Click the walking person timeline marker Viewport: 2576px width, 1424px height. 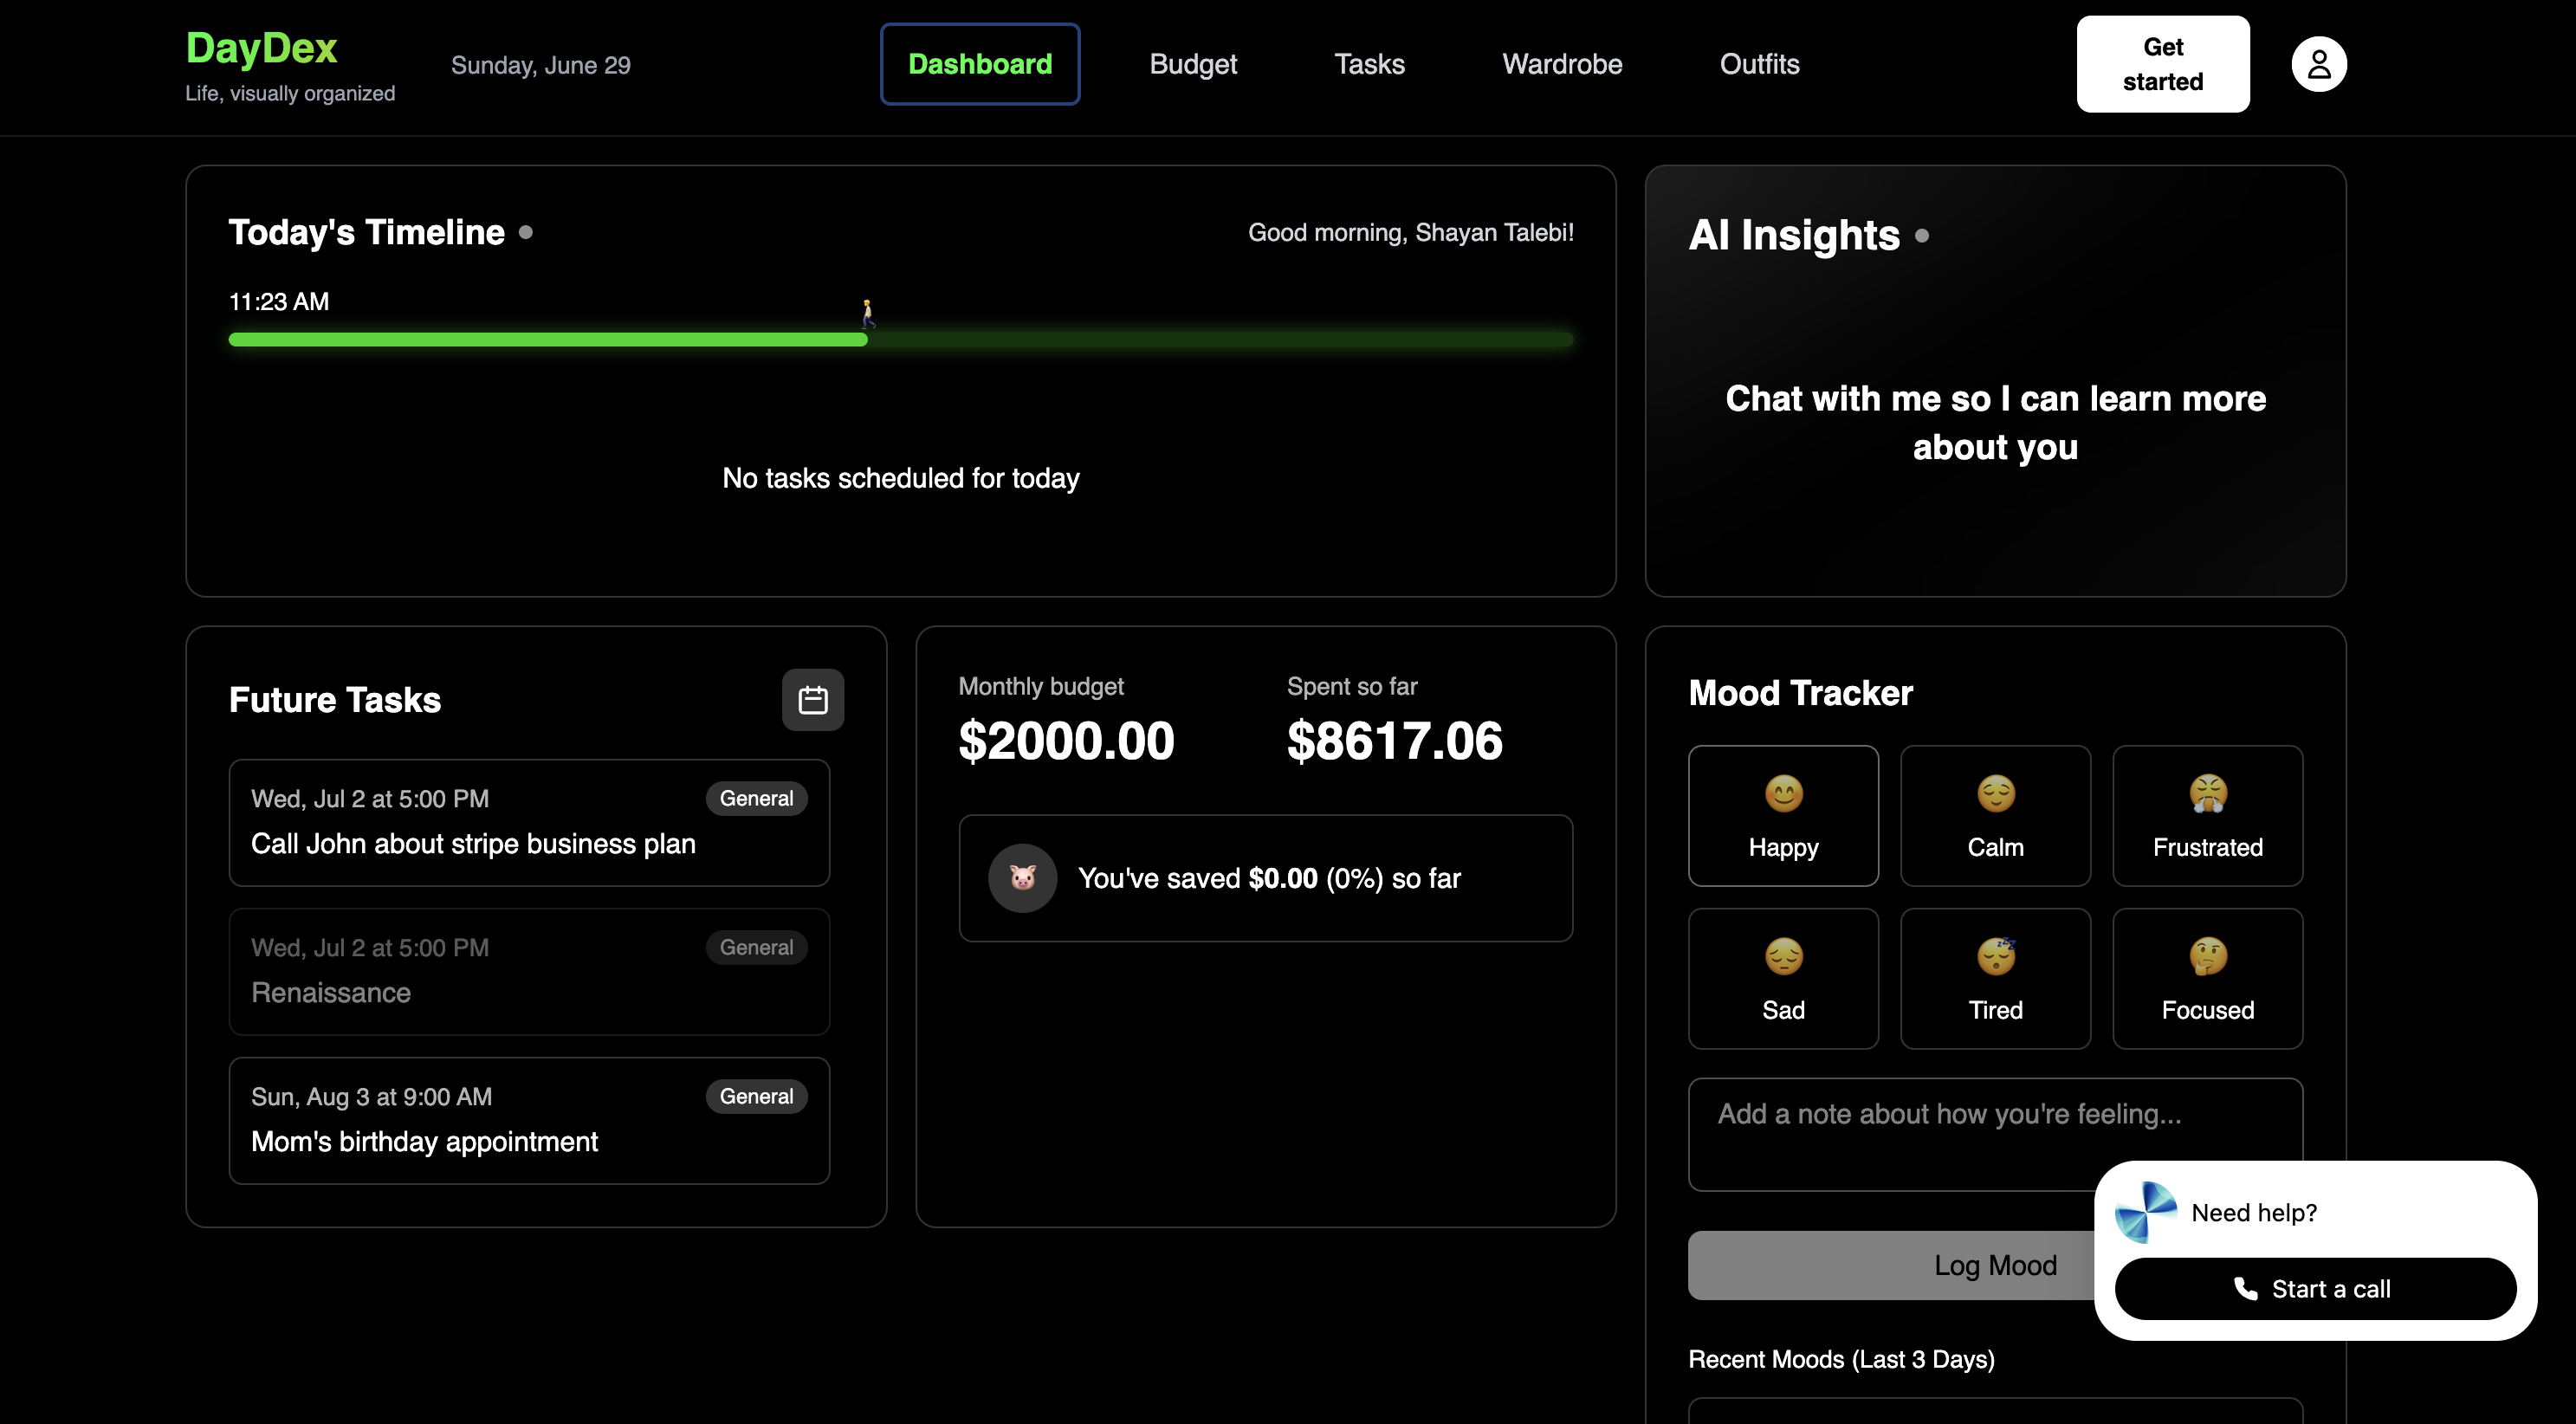(868, 313)
